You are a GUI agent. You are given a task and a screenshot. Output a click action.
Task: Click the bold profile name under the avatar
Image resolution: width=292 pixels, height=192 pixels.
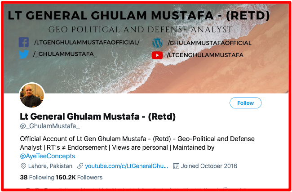97,116
